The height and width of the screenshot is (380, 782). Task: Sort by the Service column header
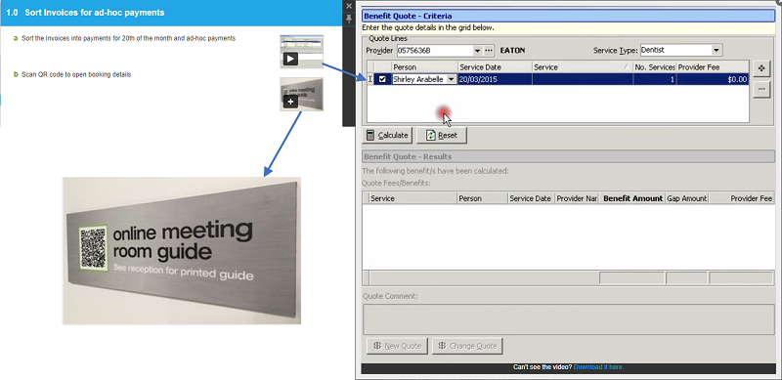(583, 66)
